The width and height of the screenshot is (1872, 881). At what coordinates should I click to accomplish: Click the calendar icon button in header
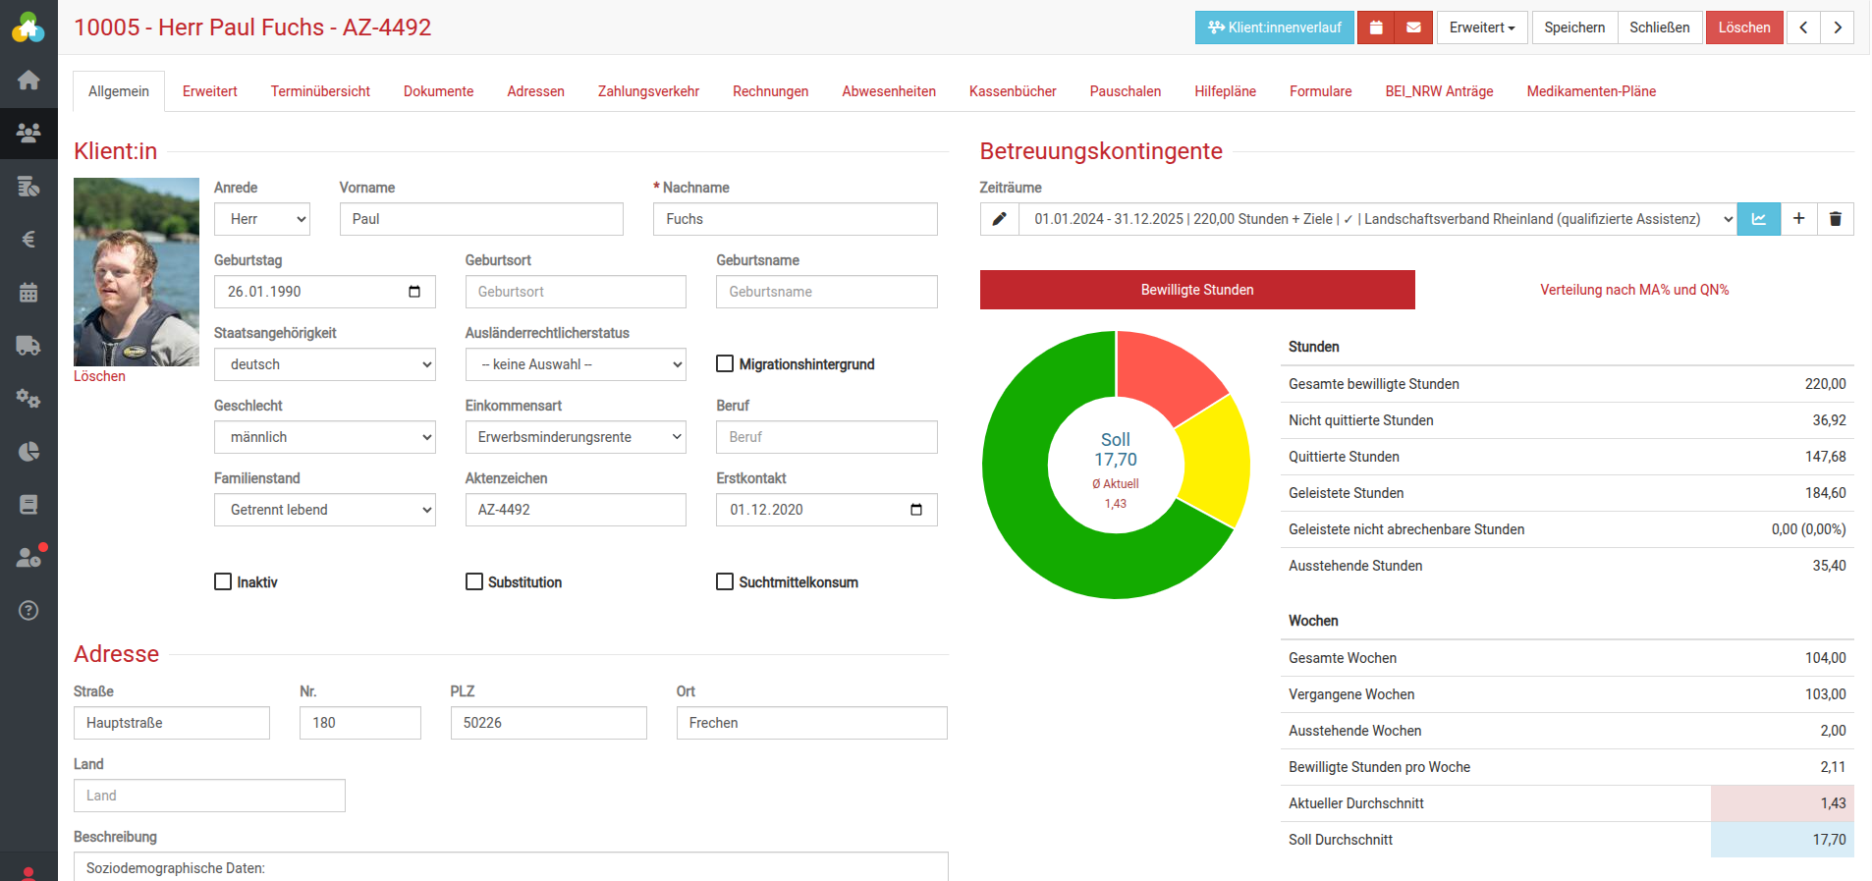pos(1376,28)
